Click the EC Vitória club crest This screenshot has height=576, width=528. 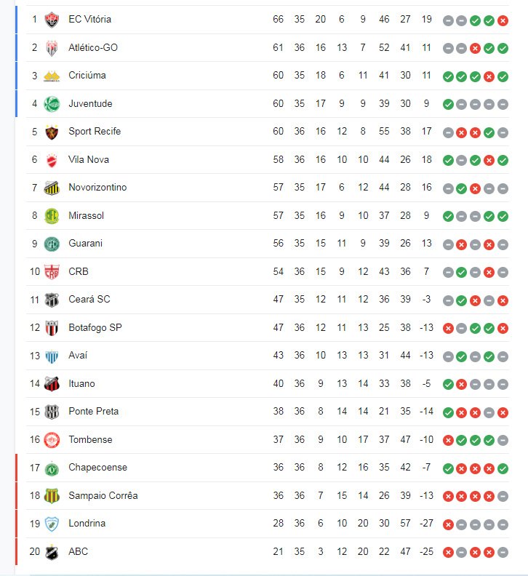(x=52, y=20)
